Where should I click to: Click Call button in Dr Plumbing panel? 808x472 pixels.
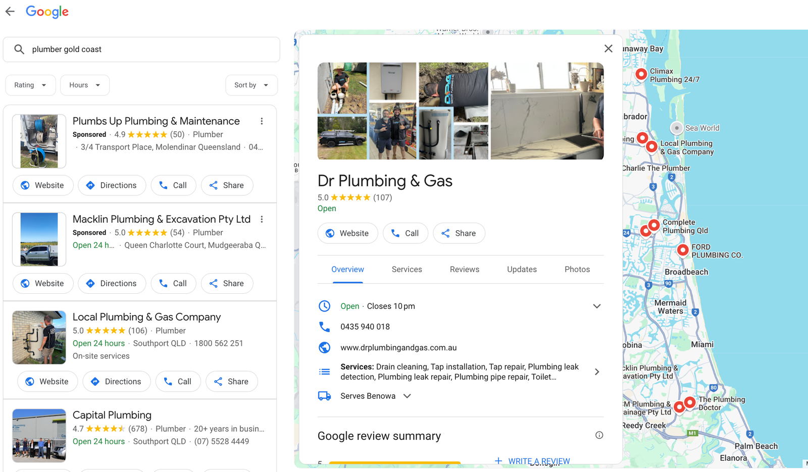(x=405, y=233)
